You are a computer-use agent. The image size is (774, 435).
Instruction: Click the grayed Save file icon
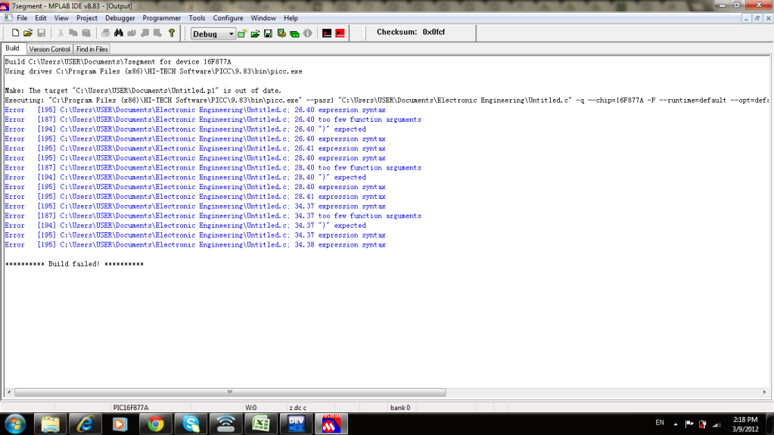point(42,33)
